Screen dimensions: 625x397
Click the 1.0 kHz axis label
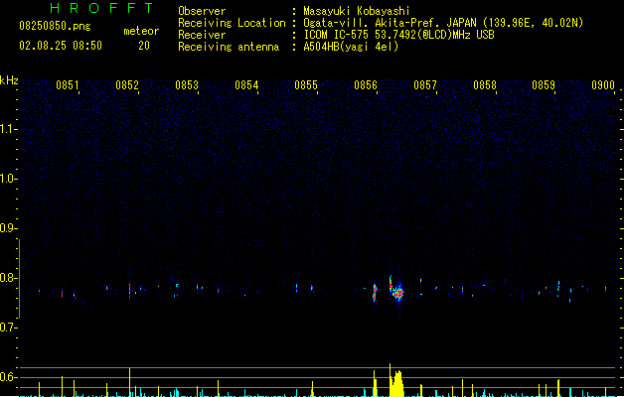coord(9,179)
